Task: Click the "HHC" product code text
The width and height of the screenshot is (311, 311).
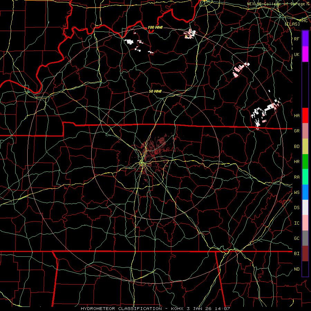Action: point(304,21)
